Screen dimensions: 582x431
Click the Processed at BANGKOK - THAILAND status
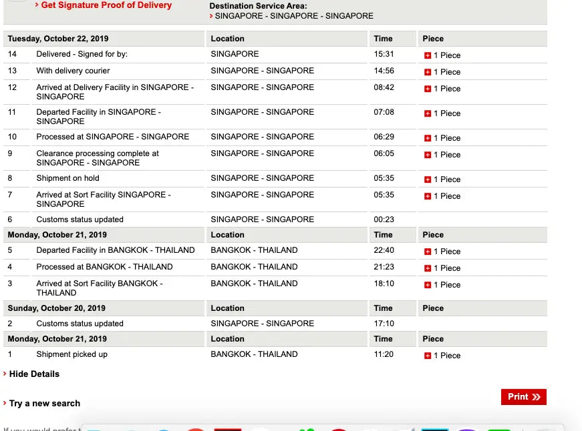[104, 267]
